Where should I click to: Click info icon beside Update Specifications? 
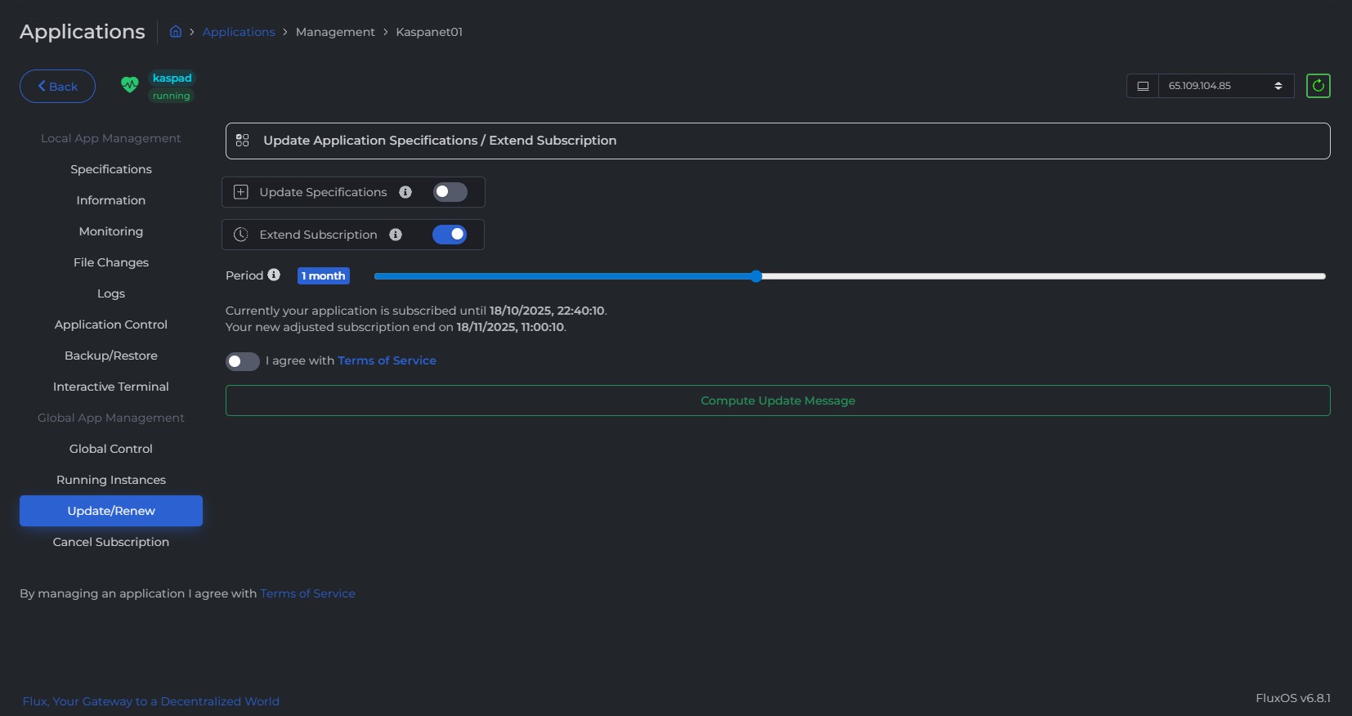[x=405, y=192]
